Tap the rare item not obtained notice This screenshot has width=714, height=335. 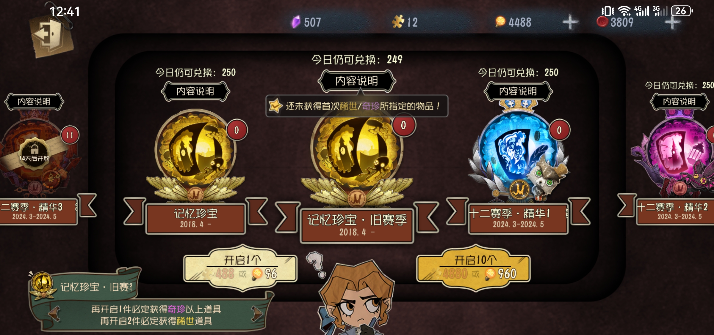click(357, 106)
